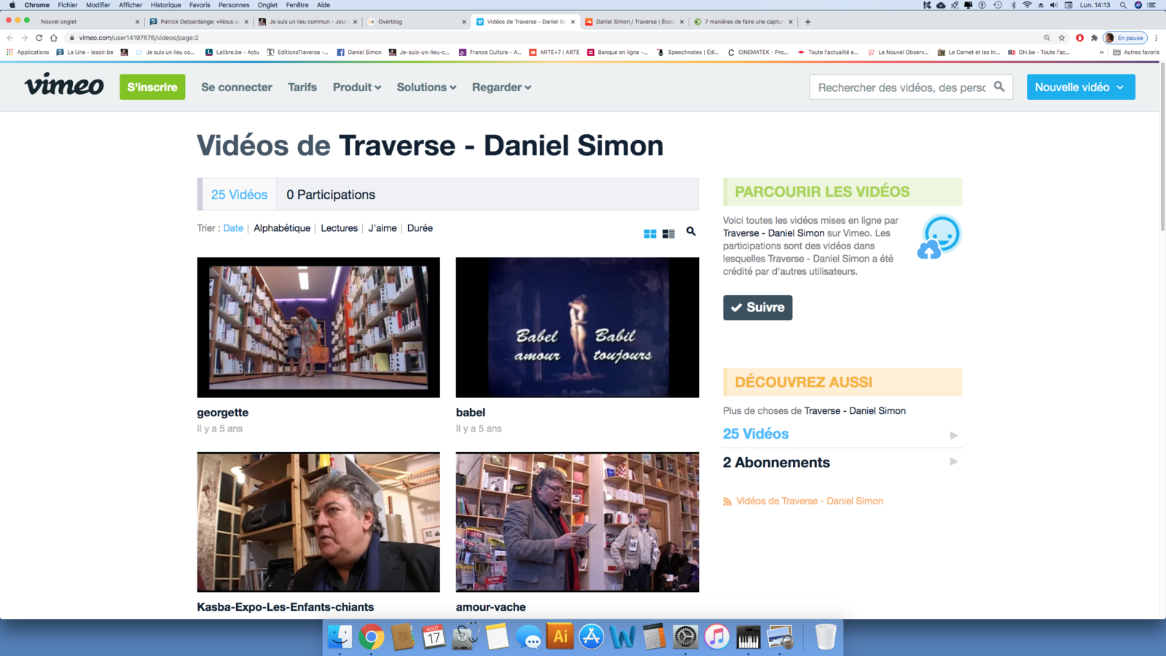
Task: Open Kasba-Expo-Les-Enfants-chiants thumbnail
Action: click(318, 522)
